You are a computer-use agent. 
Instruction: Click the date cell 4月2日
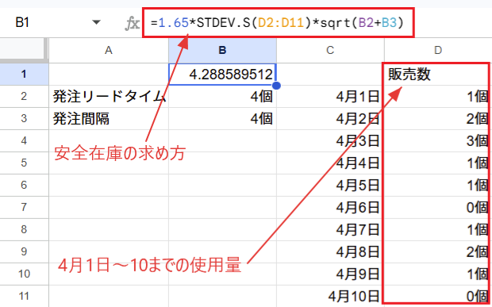[330, 118]
